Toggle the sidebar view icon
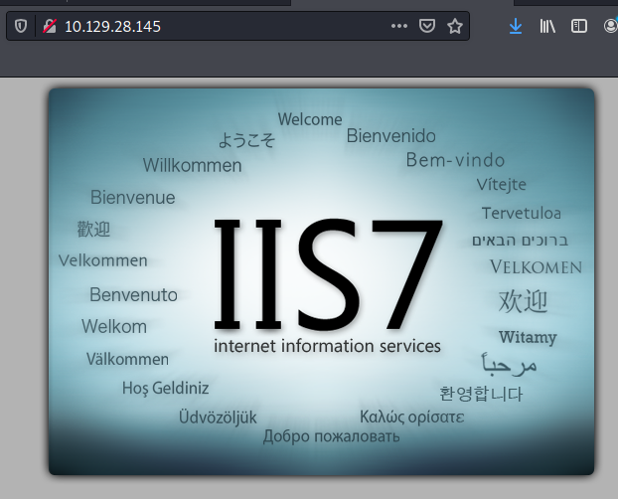This screenshot has height=499, width=618. 579,27
